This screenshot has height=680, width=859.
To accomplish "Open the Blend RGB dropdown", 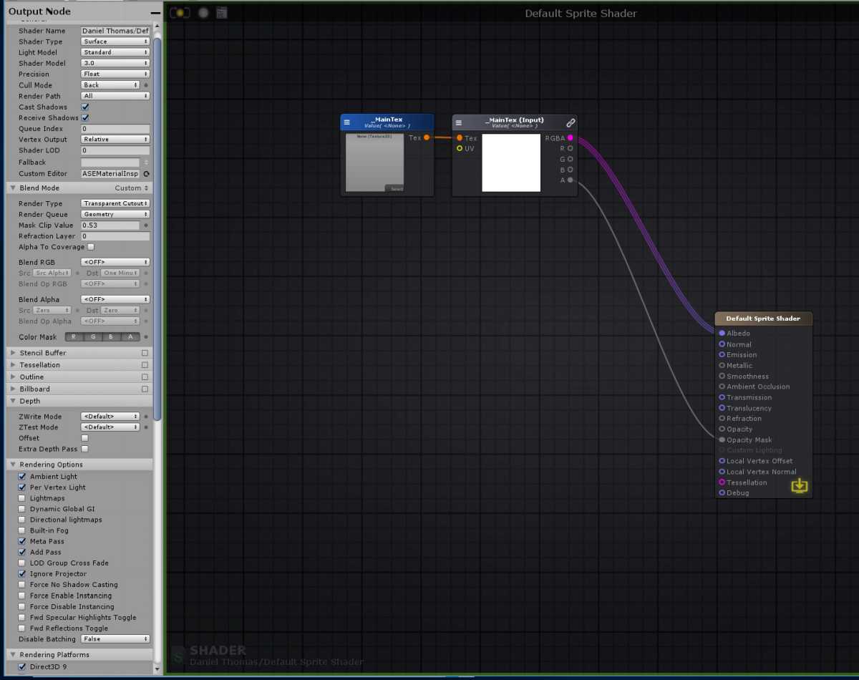I will coord(115,262).
